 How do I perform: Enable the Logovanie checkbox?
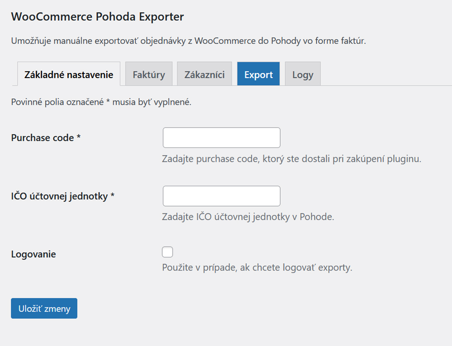click(167, 252)
